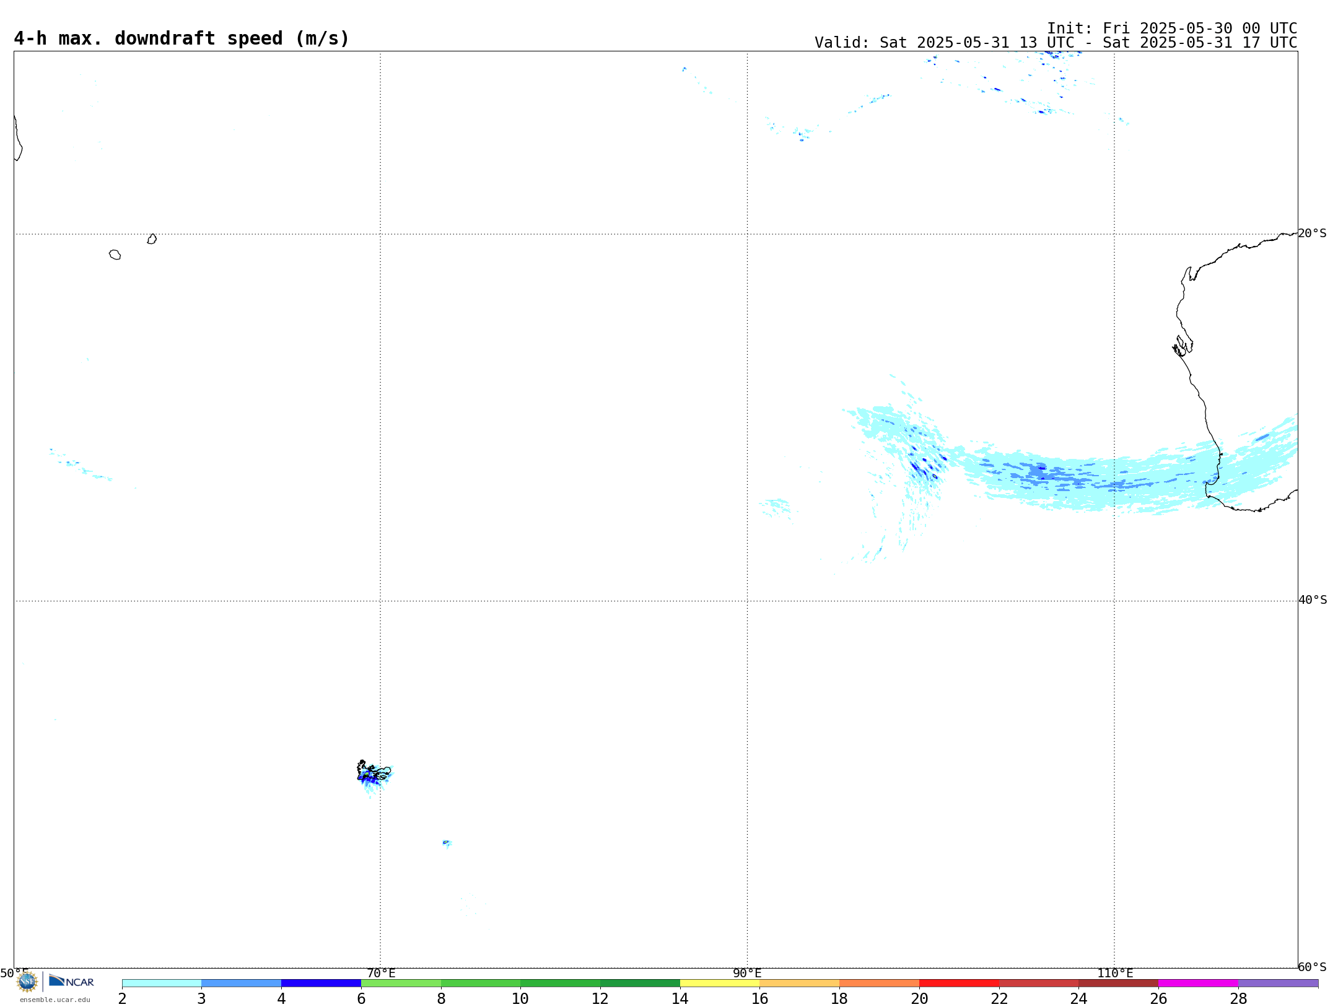Click the colorbar tick label "10"
The width and height of the screenshot is (1338, 1007).
tap(520, 998)
